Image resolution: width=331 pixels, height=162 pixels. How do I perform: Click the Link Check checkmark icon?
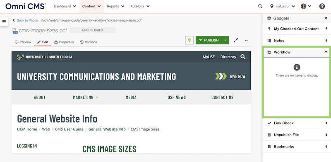(x=269, y=123)
